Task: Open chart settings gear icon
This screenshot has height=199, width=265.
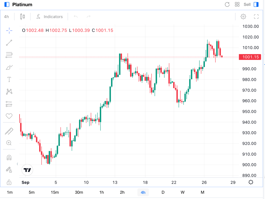Action: point(243,17)
